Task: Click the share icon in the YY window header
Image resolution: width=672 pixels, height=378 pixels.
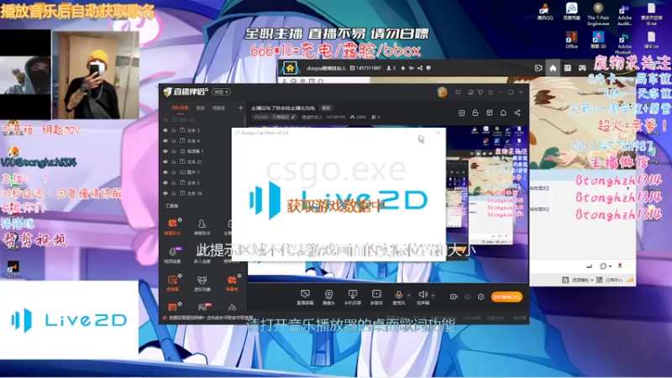Action: coord(419,68)
